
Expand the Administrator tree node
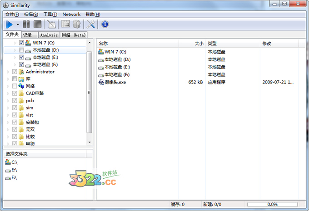(x=8, y=72)
